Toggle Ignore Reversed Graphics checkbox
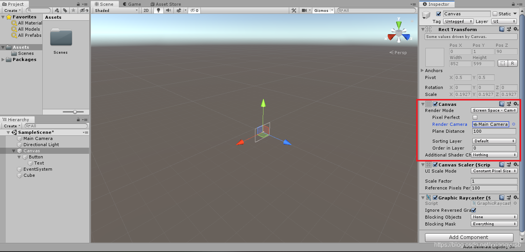Viewport: 525px width, 252px height. click(x=473, y=210)
